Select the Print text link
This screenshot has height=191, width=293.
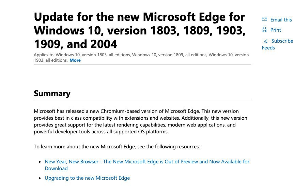tap(276, 30)
